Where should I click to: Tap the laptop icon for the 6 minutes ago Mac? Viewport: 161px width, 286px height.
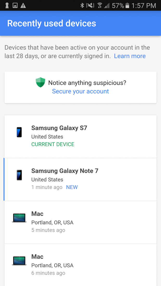click(19, 261)
